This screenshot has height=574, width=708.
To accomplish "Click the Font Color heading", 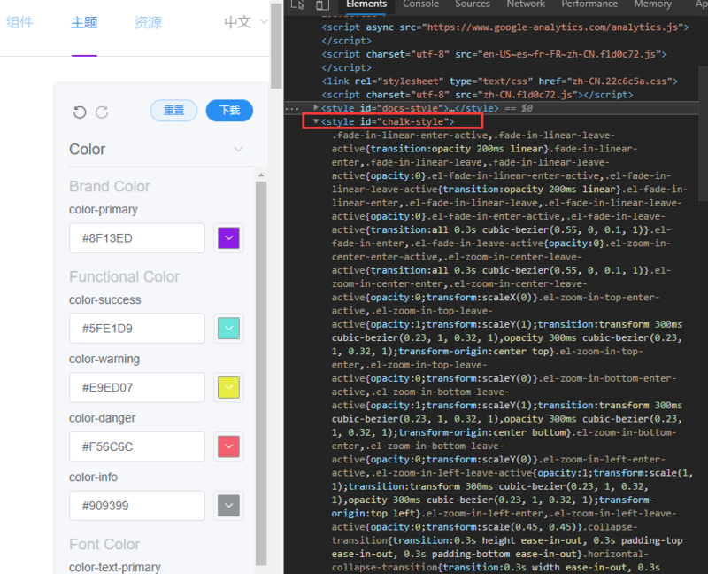I will point(104,544).
